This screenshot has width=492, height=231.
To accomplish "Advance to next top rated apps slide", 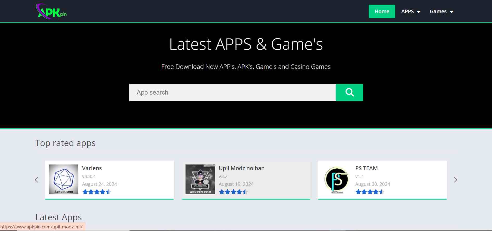I will click(x=455, y=180).
